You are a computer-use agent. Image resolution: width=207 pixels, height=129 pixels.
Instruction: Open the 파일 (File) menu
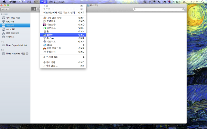click(21, 2)
